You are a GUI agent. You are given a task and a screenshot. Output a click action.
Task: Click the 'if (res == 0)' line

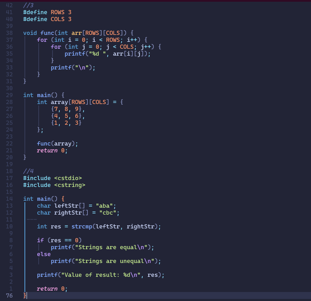point(59,240)
